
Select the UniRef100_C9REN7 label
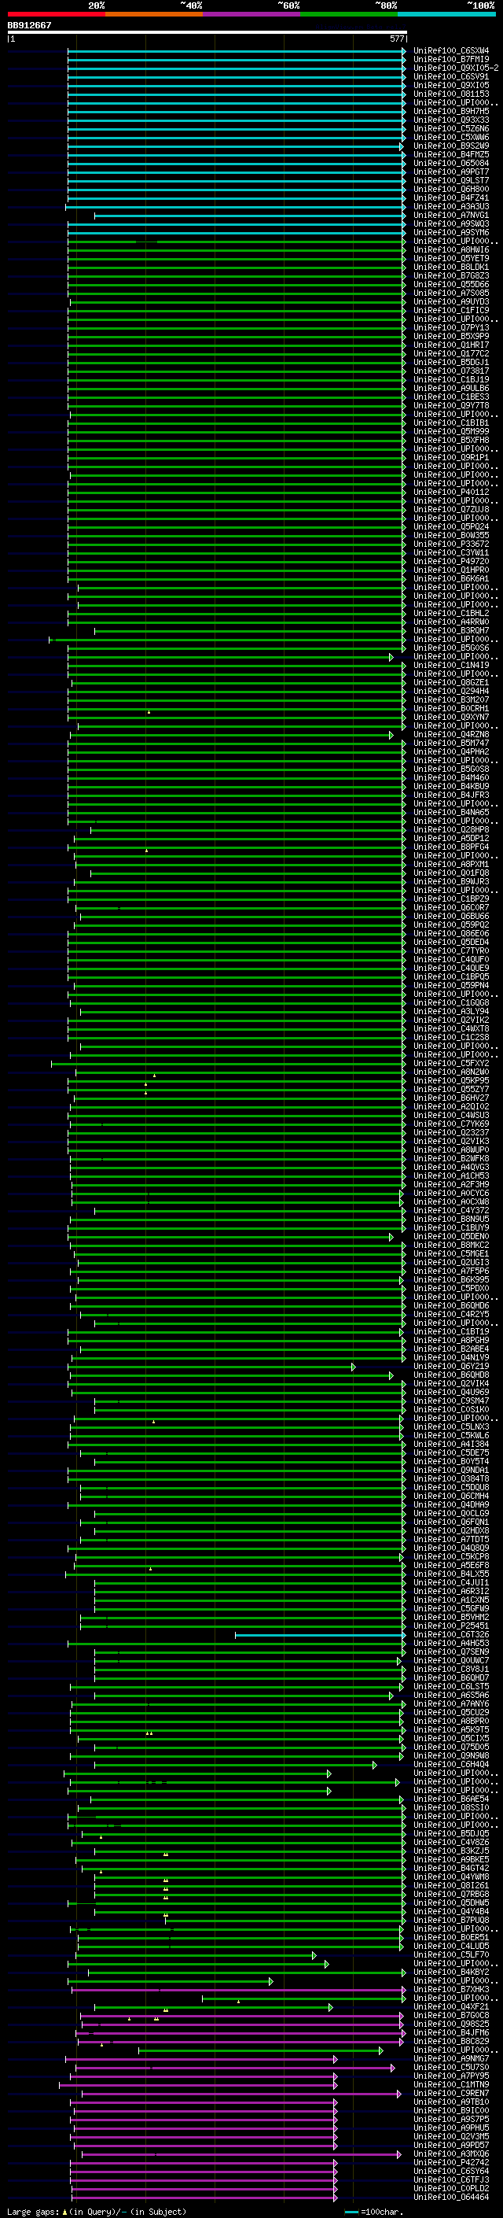point(451,2093)
